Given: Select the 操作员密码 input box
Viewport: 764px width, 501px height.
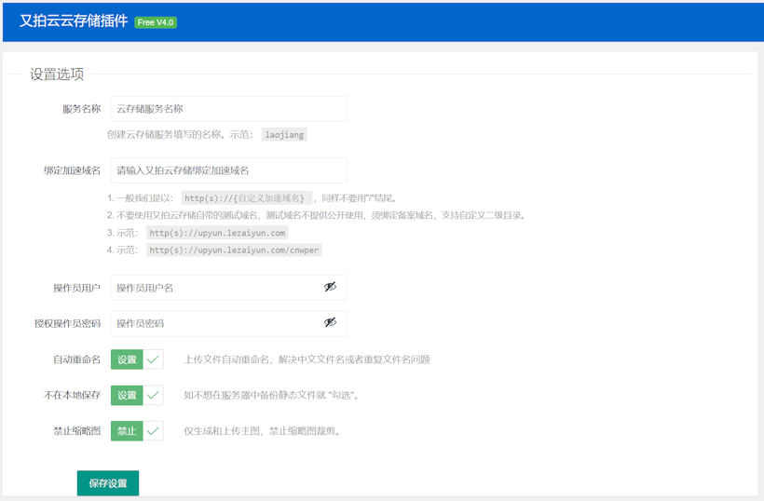Looking at the screenshot, I should pos(214,323).
